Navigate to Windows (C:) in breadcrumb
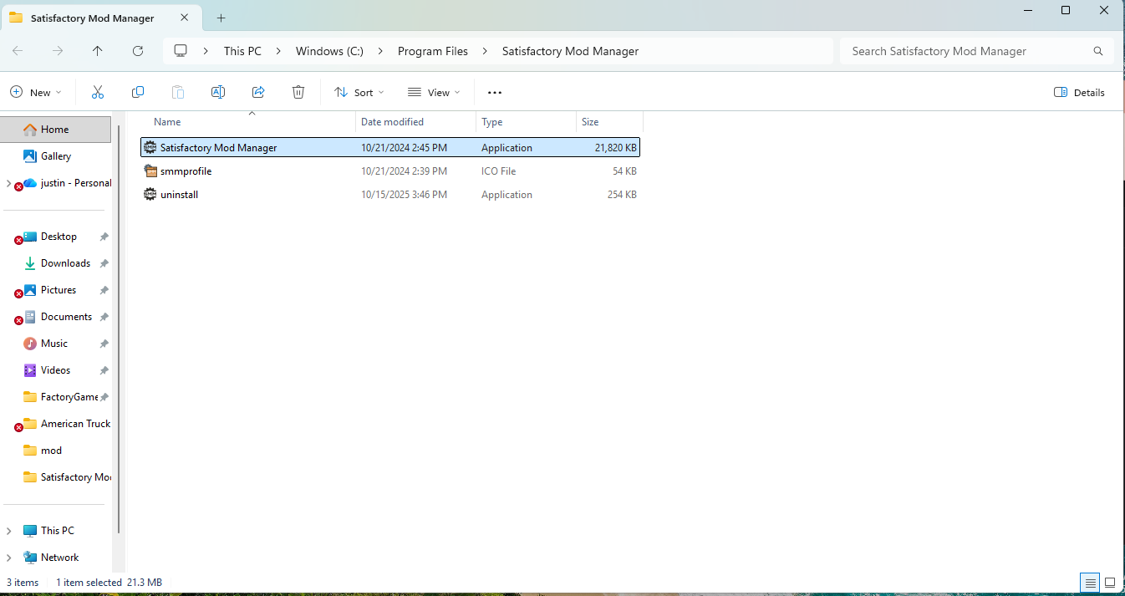 [329, 51]
